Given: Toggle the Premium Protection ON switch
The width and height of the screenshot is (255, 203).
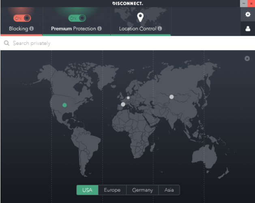Looking at the screenshot, I should (77, 18).
